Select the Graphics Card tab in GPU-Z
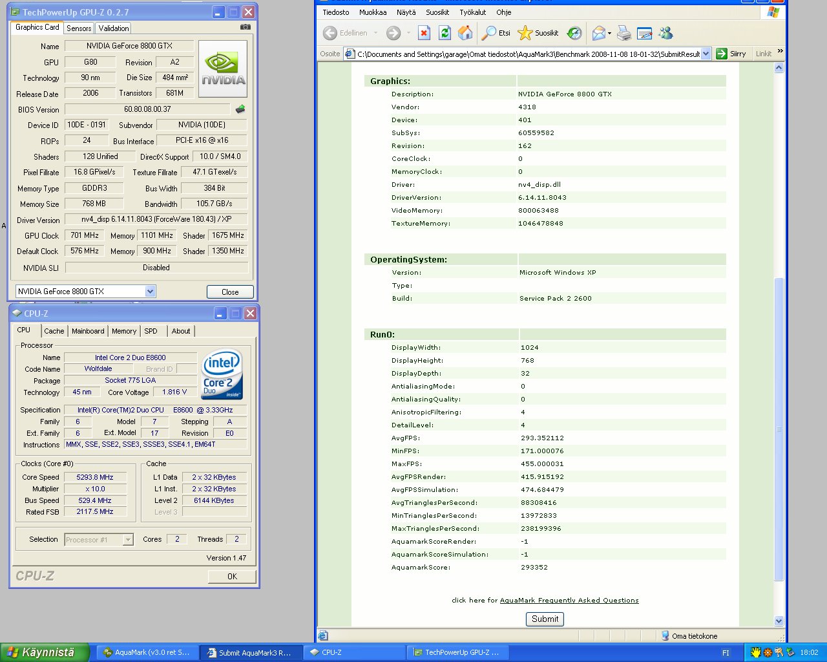 point(37,27)
